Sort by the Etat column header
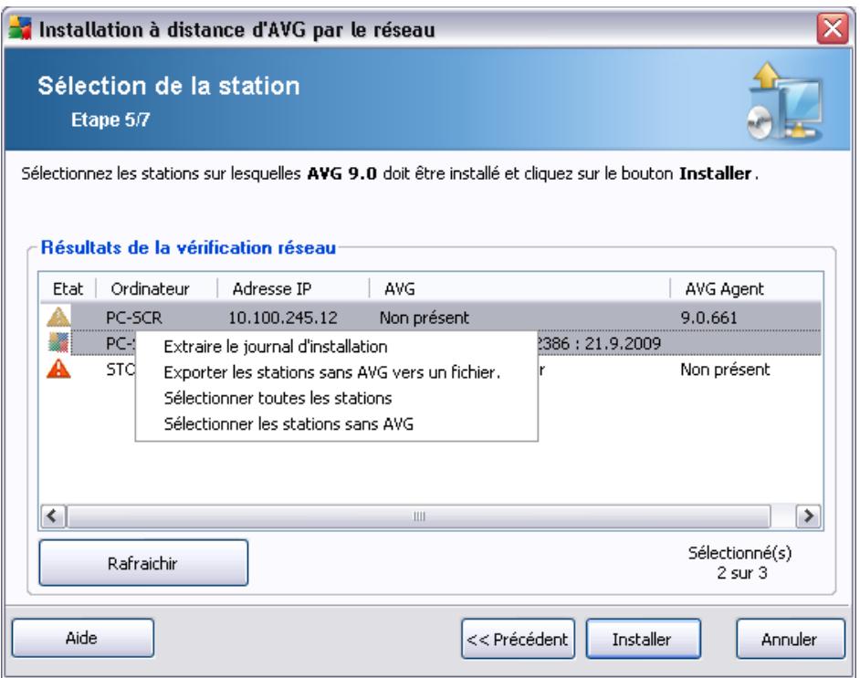 [68, 288]
